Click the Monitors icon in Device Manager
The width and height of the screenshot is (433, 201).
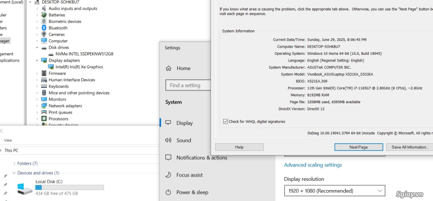pyautogui.click(x=44, y=99)
